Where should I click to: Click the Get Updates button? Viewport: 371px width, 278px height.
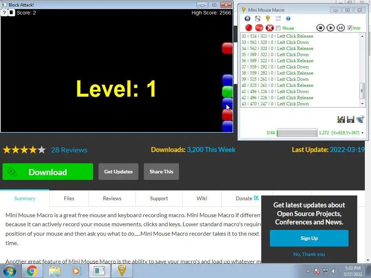coord(118,172)
